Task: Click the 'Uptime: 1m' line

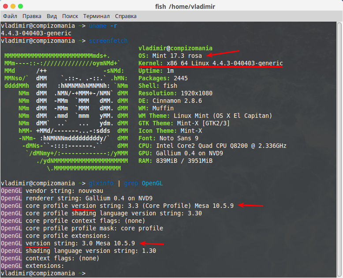Action: click(156, 71)
